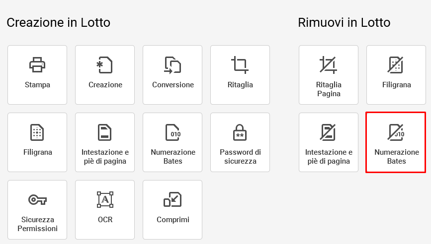Viewport: 431px width, 244px height.
Task: Click the Sicurezza Permissioni key icon
Action: tap(37, 199)
